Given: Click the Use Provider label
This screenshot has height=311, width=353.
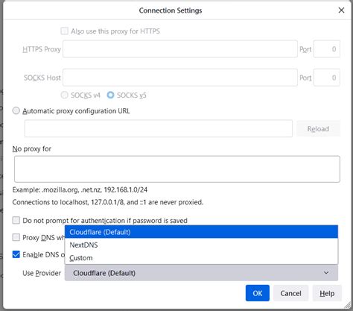Looking at the screenshot, I should (42, 273).
